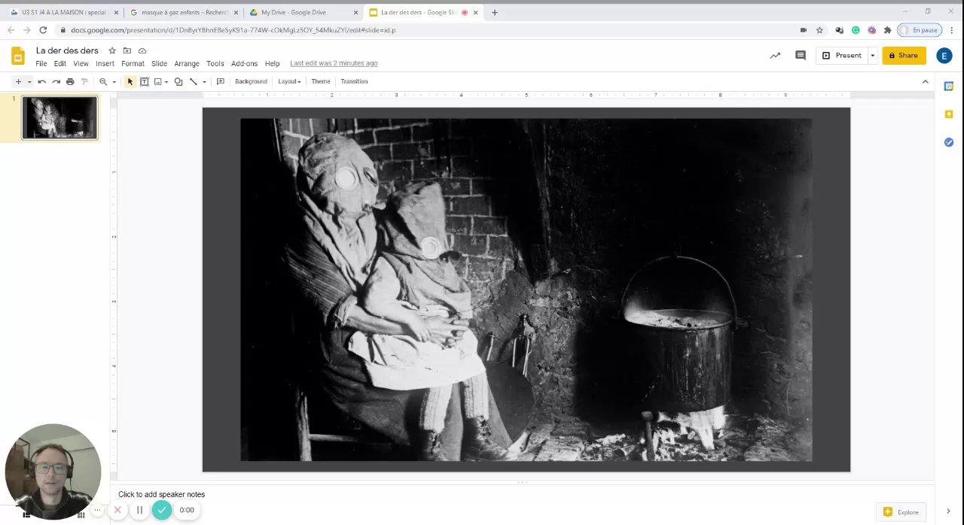Click the Background button
The image size is (964, 525).
point(251,81)
